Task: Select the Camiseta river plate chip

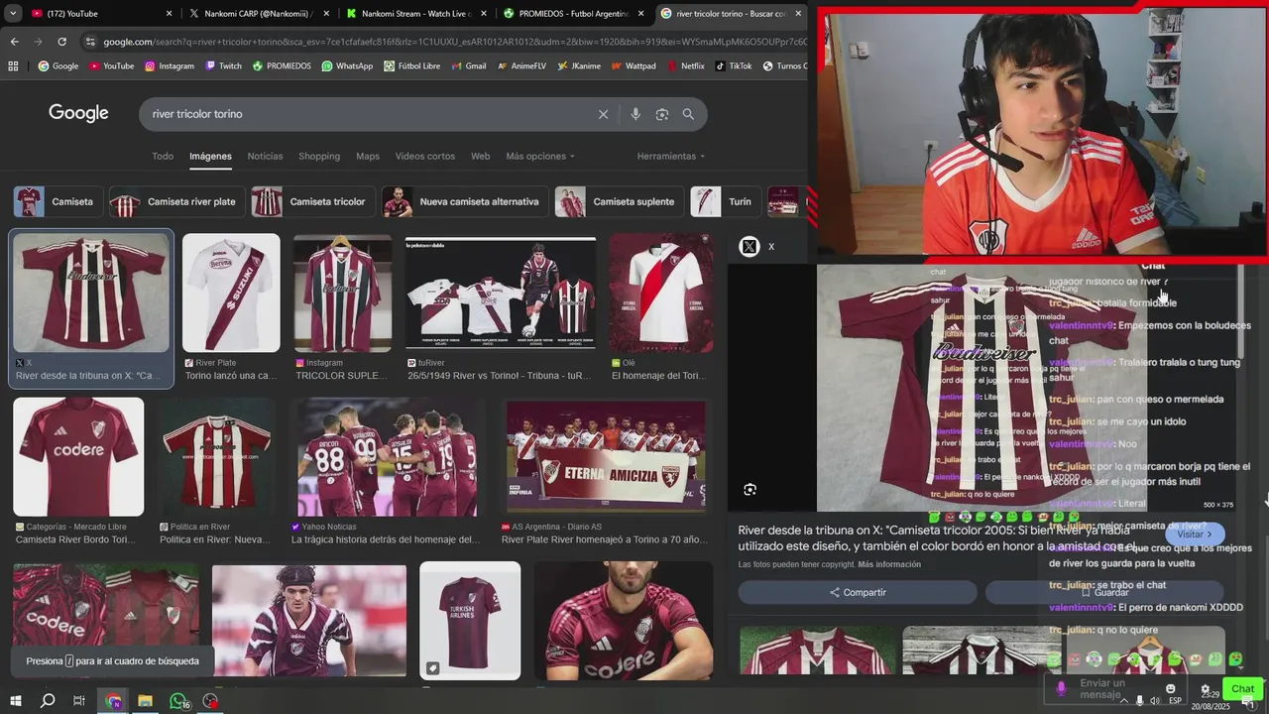Action: [x=176, y=201]
